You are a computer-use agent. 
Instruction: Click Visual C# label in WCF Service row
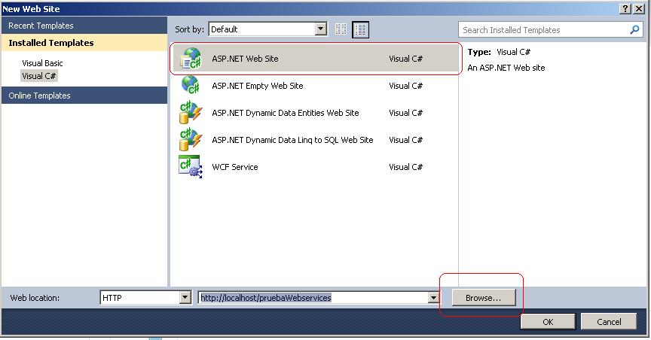pos(405,167)
